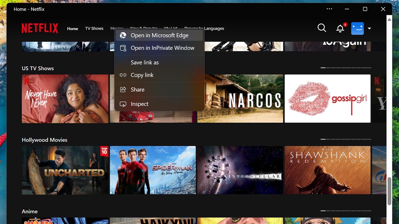The image size is (399, 224).
Task: Open Settings and more ellipsis in title bar
Action: coord(329,9)
